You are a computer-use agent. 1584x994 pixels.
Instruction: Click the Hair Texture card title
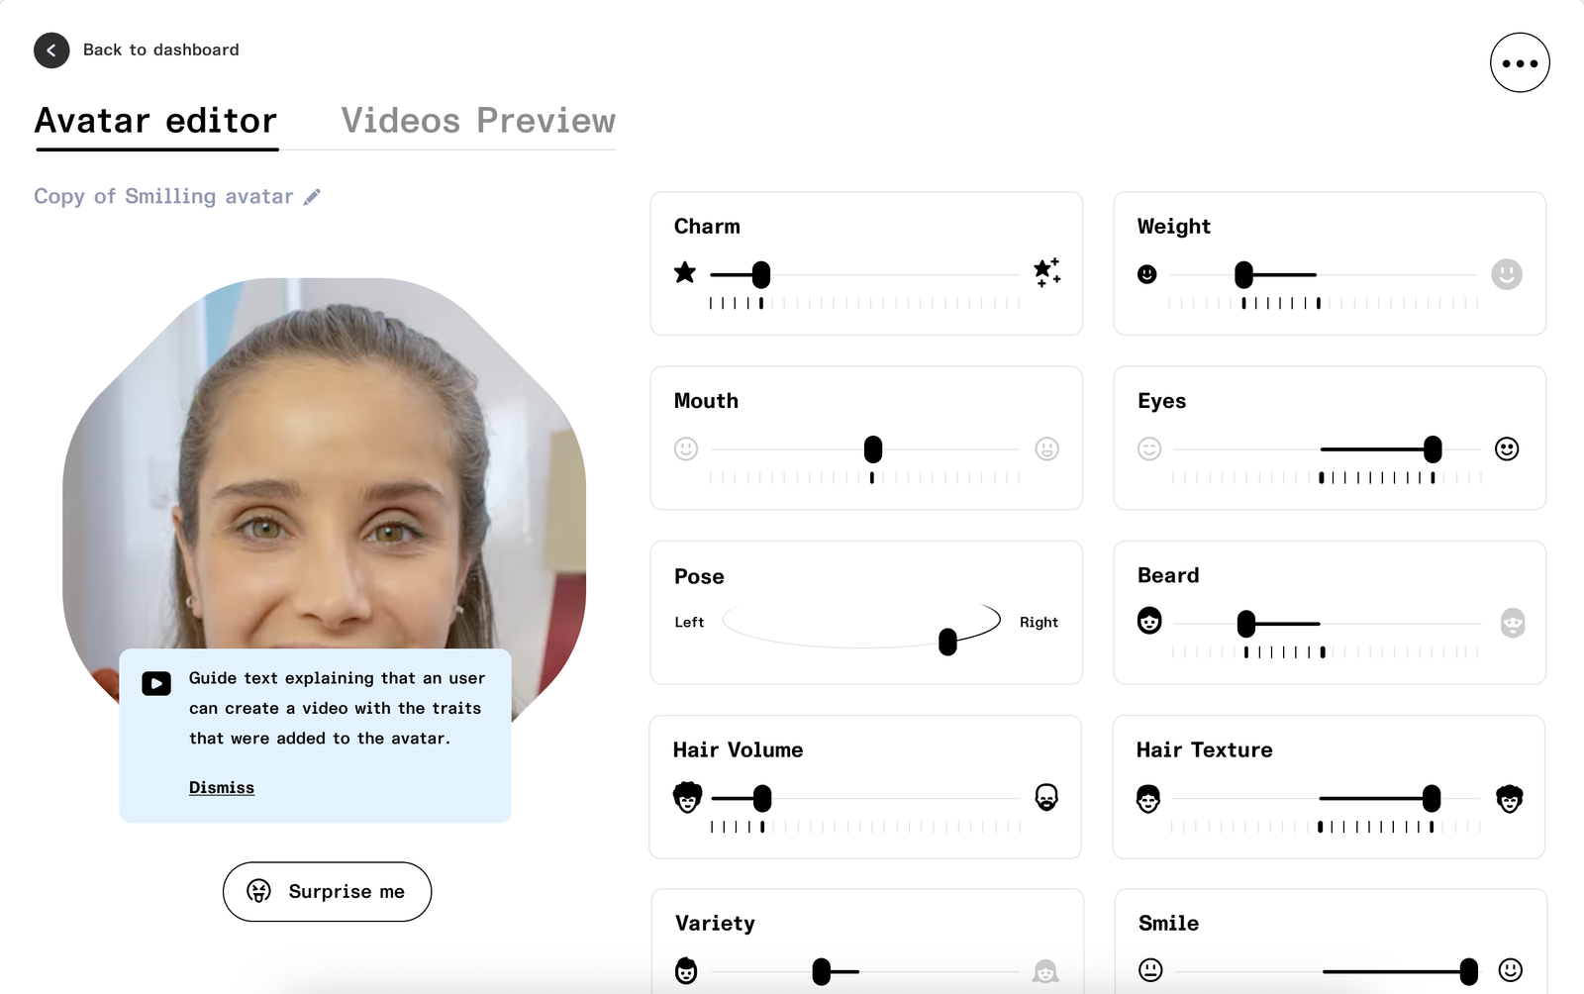(1204, 750)
